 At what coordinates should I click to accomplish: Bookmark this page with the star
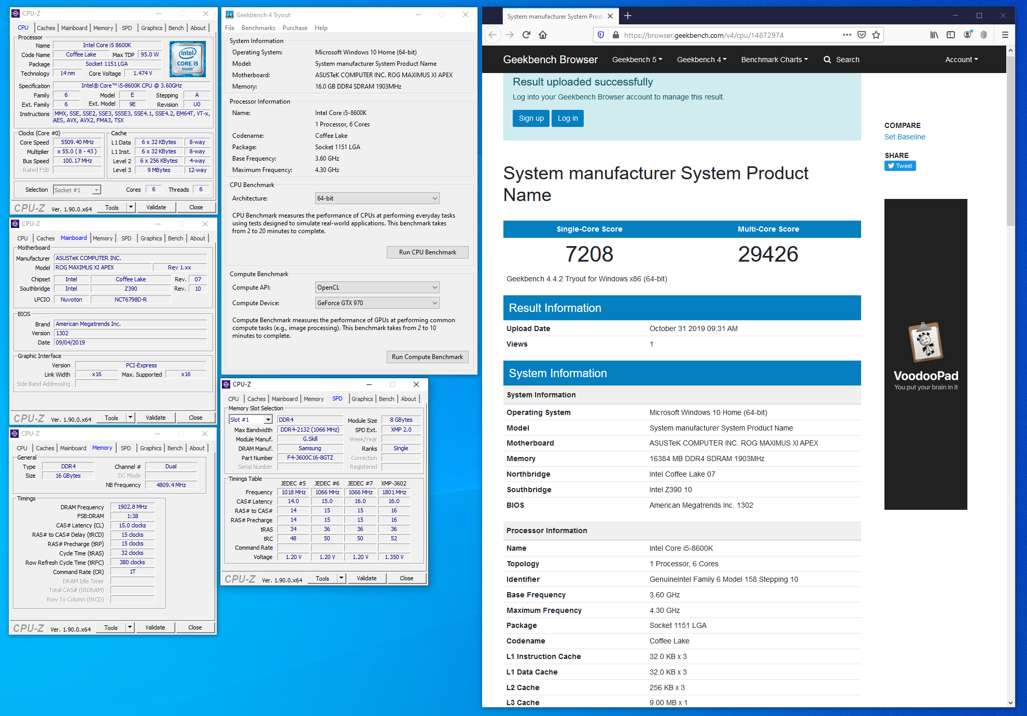point(876,35)
